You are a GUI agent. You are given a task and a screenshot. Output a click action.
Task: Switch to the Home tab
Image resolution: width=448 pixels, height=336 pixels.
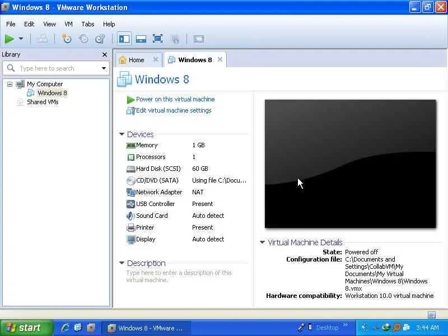[x=136, y=60]
